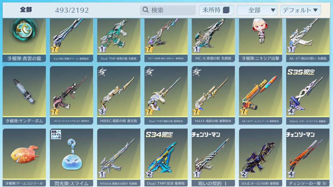The height and width of the screenshot is (187, 333).
Task: Open the MC-X:青淵の蛟 先鋒版 weapon
Action: pos(213,40)
